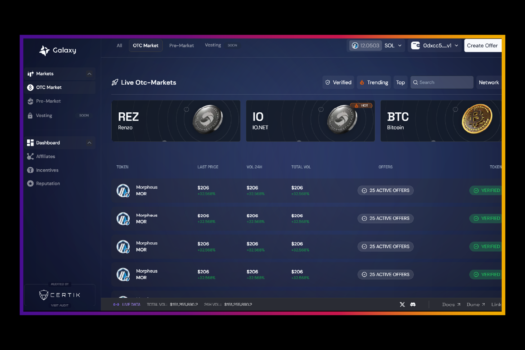The height and width of the screenshot is (350, 525).
Task: Click the 12.0503 balance token icon
Action: [355, 46]
